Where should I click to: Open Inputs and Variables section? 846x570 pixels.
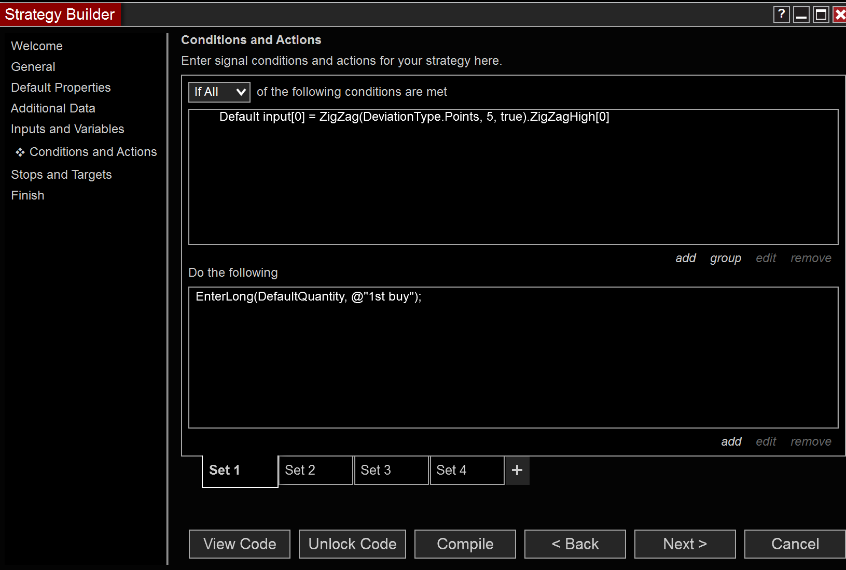coord(67,129)
